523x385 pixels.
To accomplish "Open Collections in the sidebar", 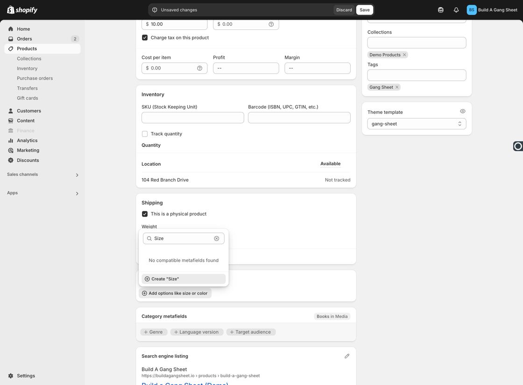I will 29,59.
